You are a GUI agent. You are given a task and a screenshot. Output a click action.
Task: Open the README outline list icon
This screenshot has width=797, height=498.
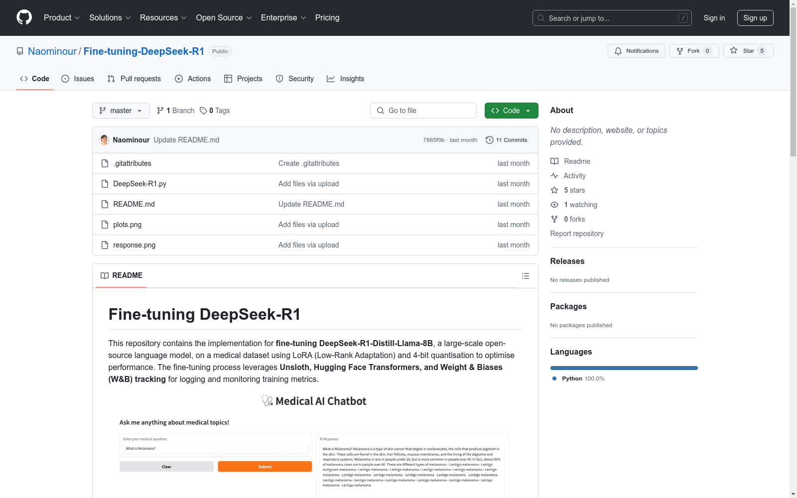[x=525, y=276]
